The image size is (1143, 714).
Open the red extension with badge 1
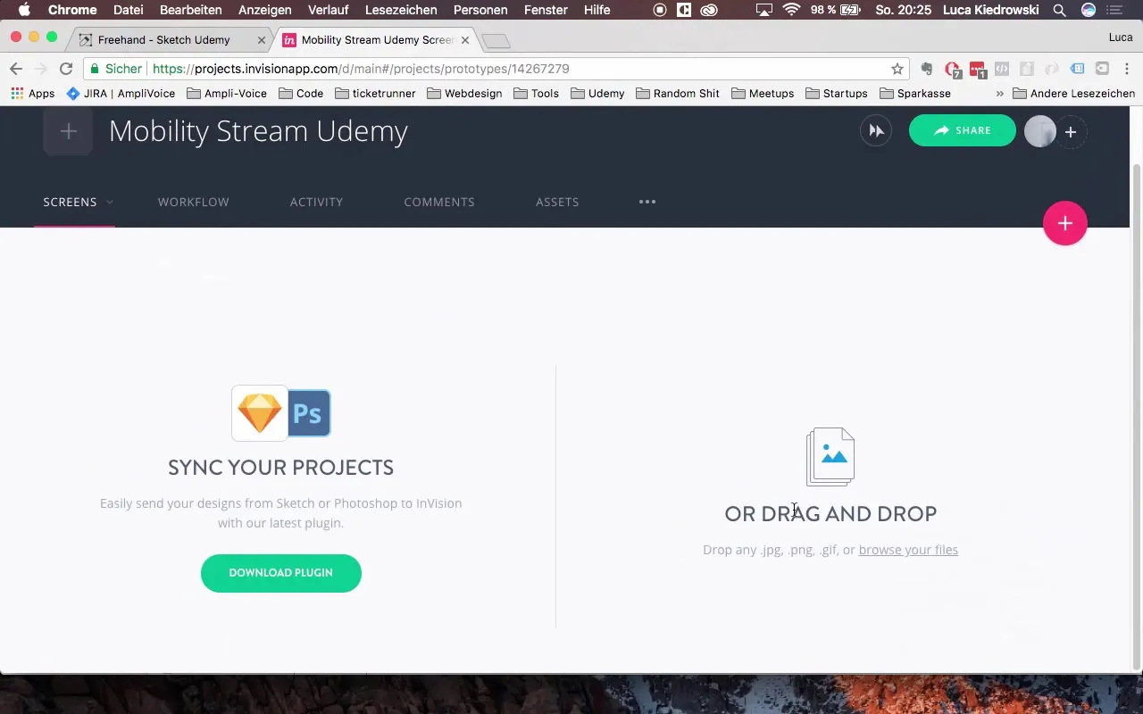(x=978, y=69)
